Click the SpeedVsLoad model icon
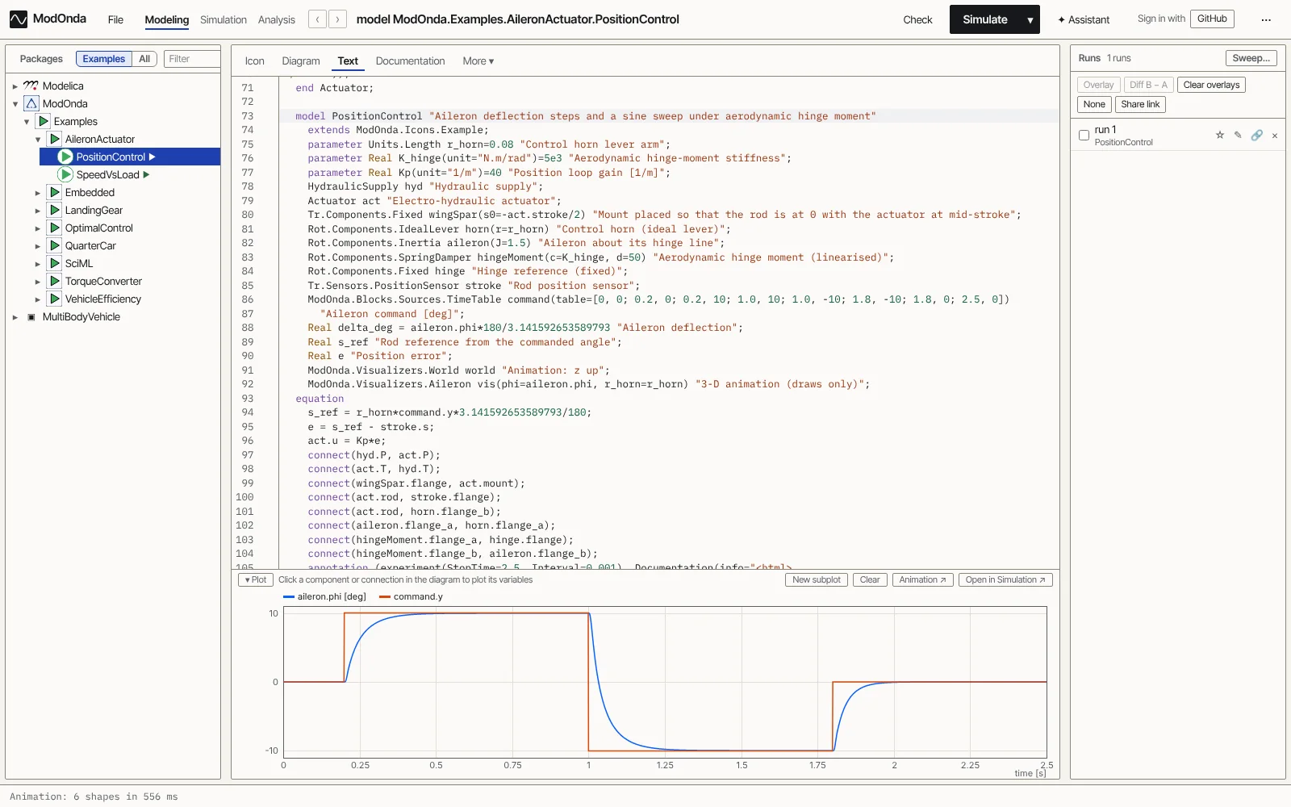Viewport: 1291px width, 807px height. coord(65,174)
